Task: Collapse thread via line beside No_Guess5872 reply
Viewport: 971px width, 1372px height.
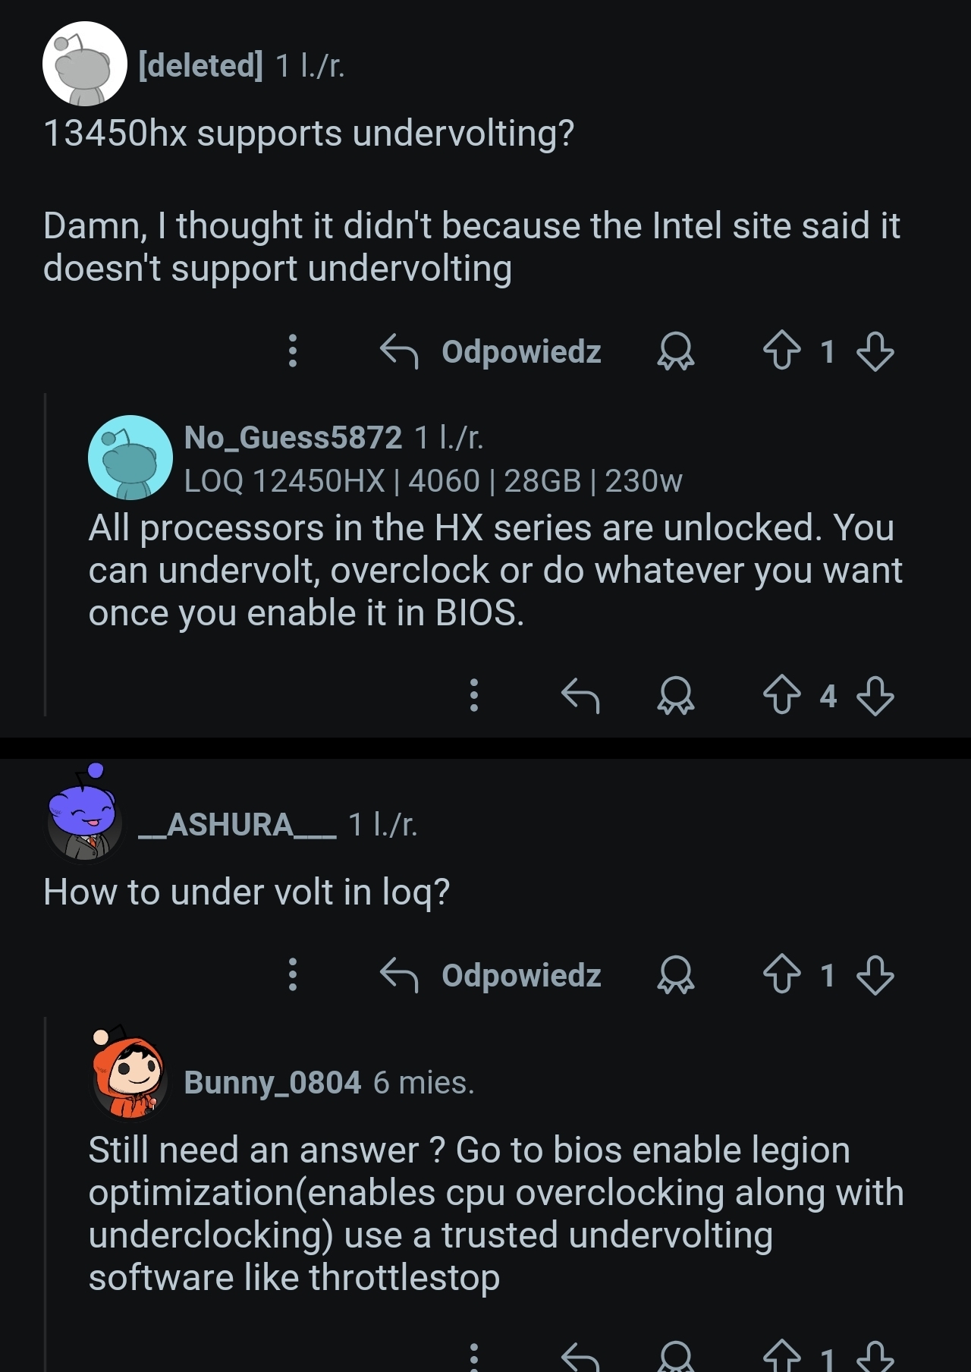Action: (46, 554)
